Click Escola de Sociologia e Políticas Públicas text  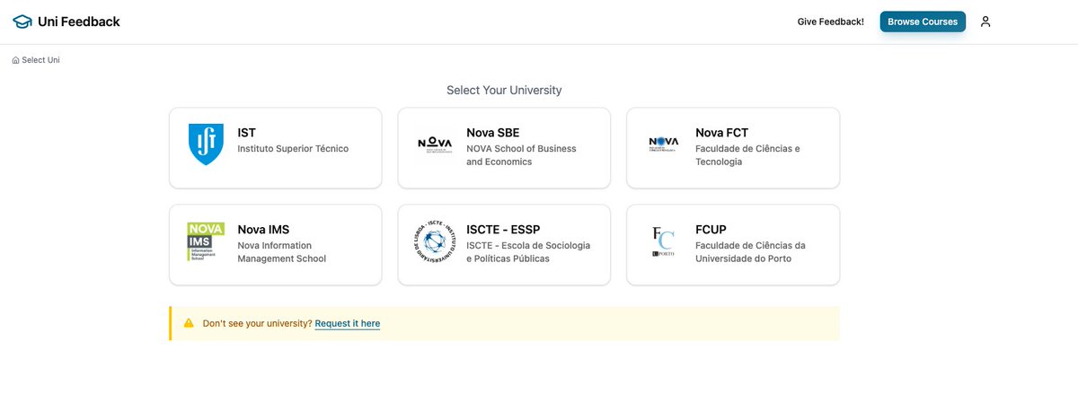(528, 252)
